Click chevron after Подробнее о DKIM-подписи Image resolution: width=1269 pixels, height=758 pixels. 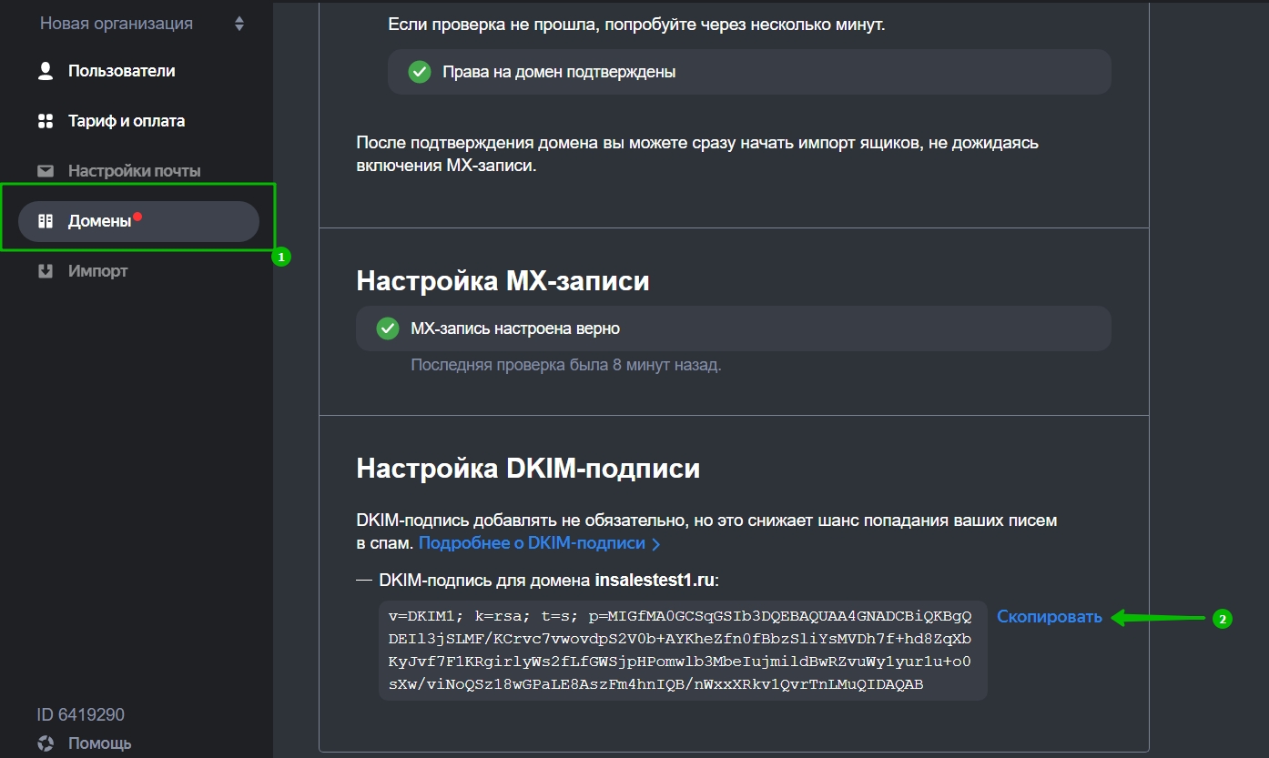pos(656,544)
